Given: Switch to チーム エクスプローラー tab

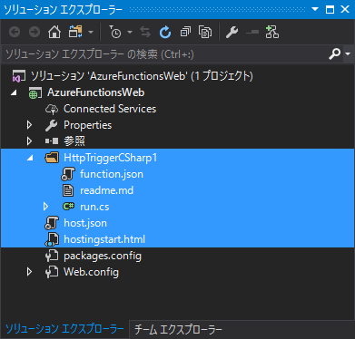Looking at the screenshot, I should pyautogui.click(x=178, y=329).
